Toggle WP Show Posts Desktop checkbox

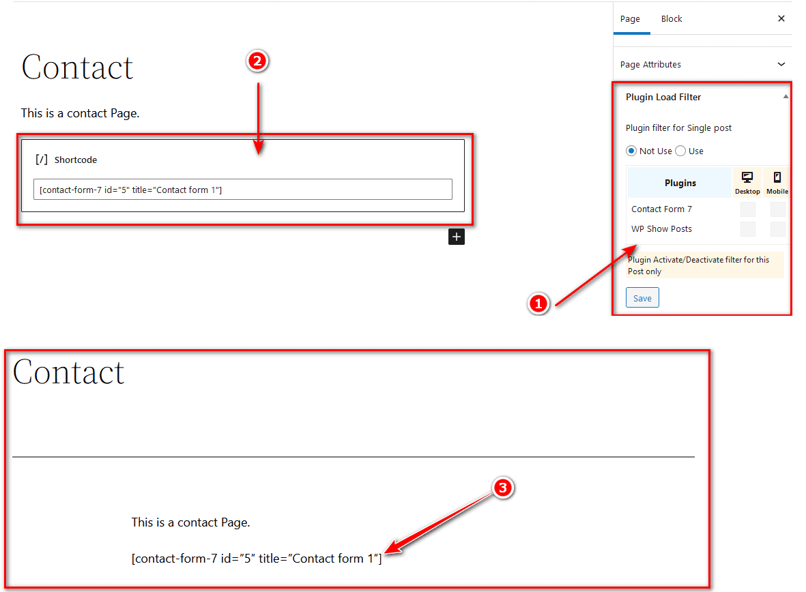(x=748, y=229)
